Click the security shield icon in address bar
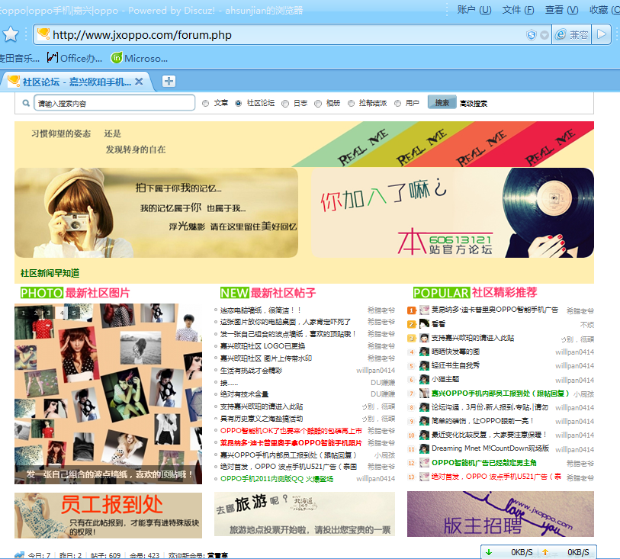 tap(531, 35)
